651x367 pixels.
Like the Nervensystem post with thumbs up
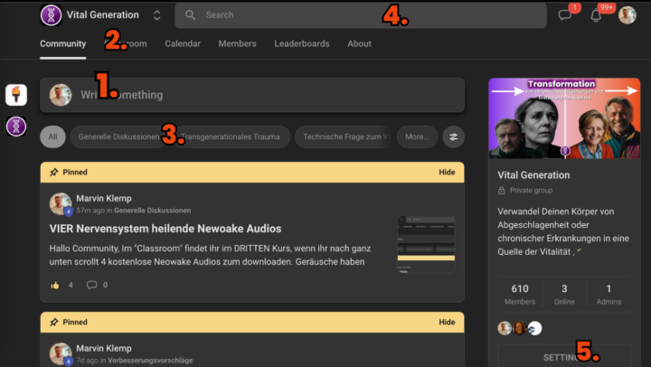tap(56, 285)
